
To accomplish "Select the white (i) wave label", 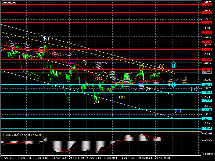I will point(148,89).
